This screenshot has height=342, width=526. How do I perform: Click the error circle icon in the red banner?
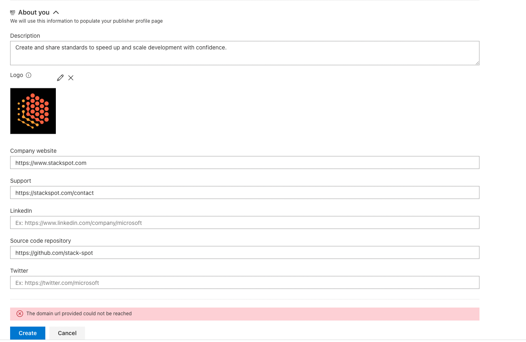(x=19, y=314)
